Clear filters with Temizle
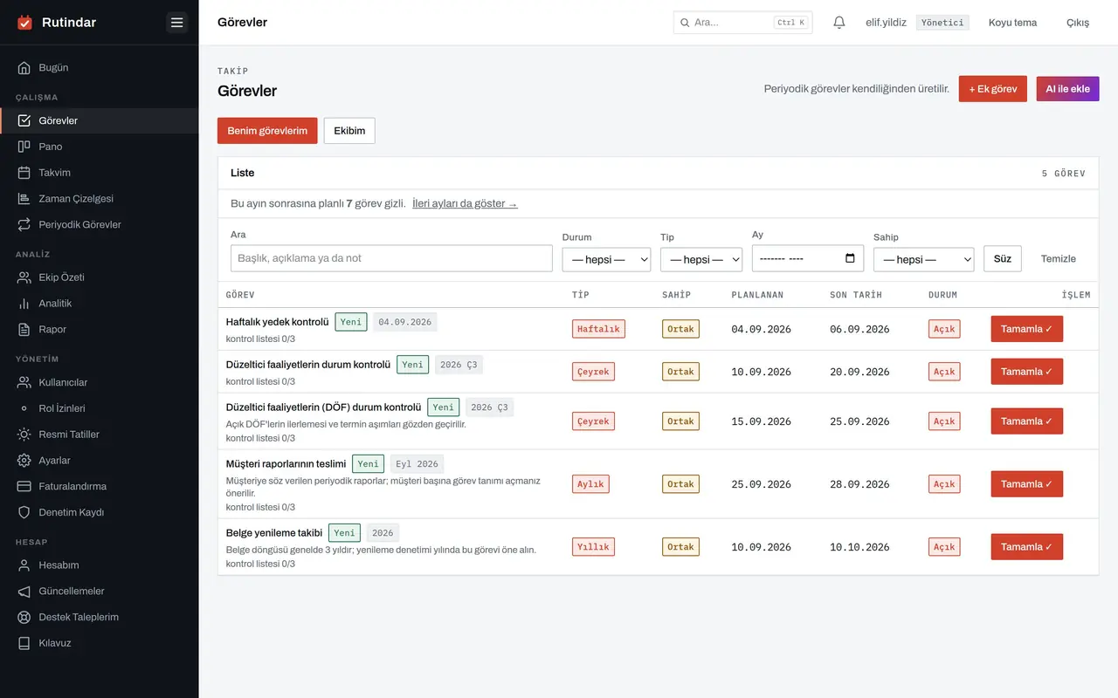 pyautogui.click(x=1059, y=258)
